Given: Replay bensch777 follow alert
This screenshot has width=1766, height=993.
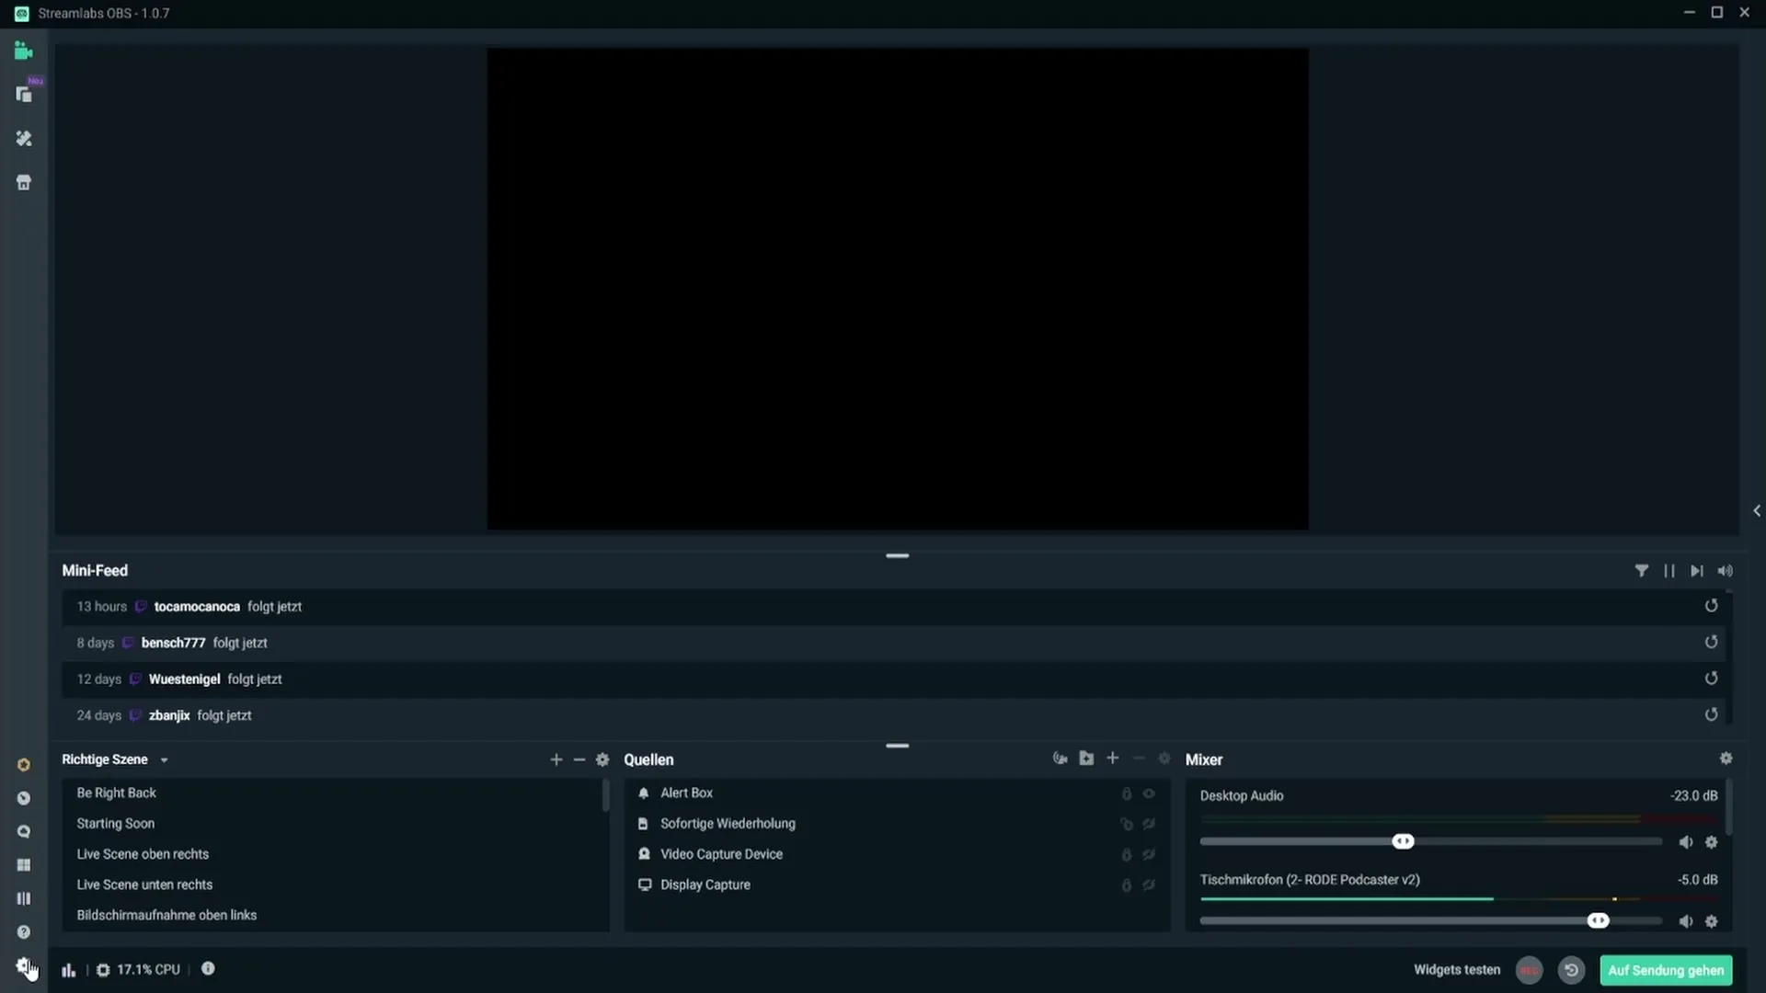Looking at the screenshot, I should point(1712,642).
